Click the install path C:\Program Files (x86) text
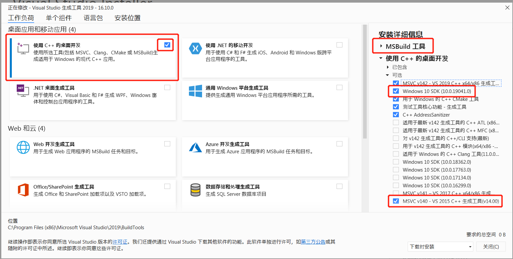The width and height of the screenshot is (513, 259). click(x=76, y=228)
